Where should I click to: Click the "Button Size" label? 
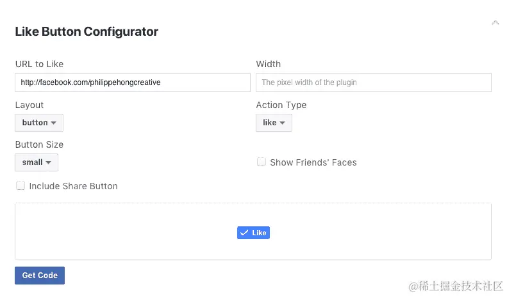[x=39, y=144]
